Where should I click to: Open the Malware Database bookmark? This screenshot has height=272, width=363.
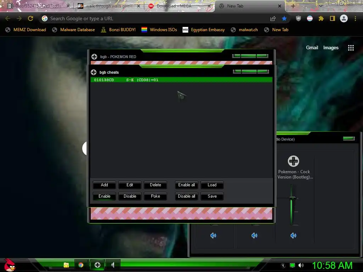tap(73, 30)
